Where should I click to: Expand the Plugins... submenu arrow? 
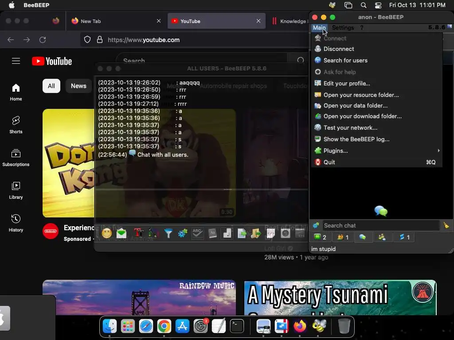tap(438, 151)
